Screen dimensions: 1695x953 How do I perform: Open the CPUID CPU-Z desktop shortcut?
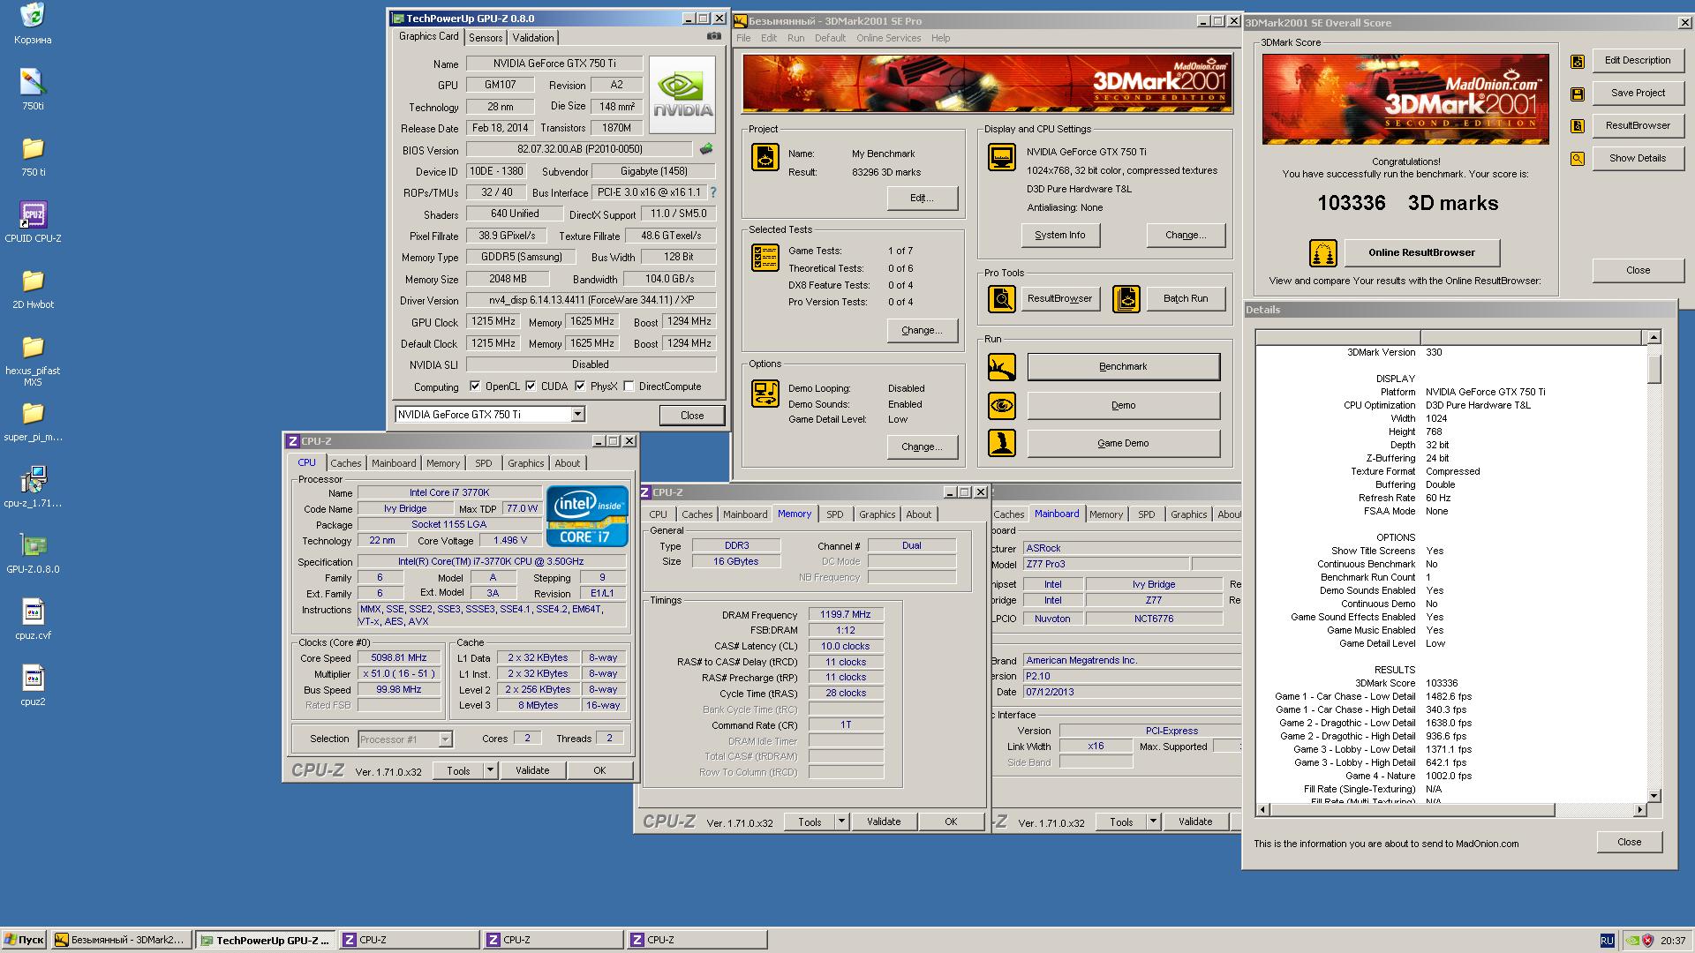click(x=33, y=214)
